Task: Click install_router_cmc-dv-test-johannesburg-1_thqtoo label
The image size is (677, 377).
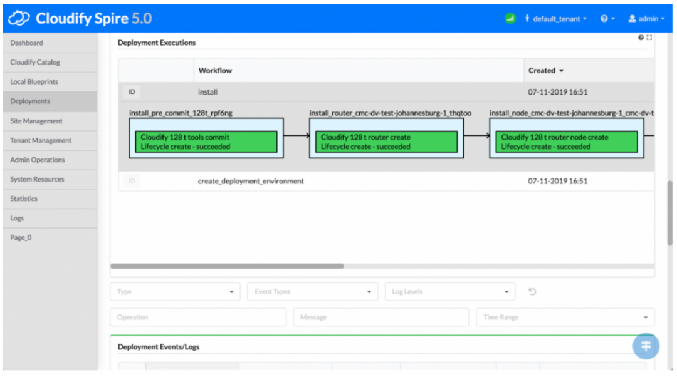Action: pyautogui.click(x=391, y=113)
